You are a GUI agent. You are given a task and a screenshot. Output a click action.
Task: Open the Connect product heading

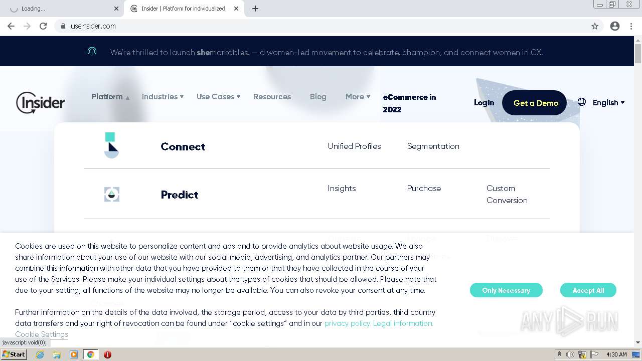[183, 146]
